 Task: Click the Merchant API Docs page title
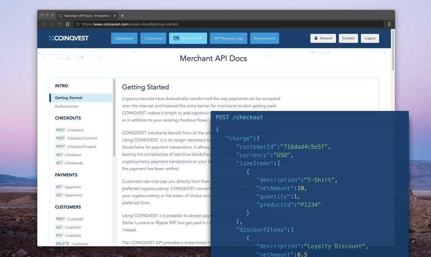pos(213,58)
